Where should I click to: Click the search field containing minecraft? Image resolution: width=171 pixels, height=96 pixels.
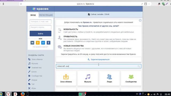click(x=99, y=66)
